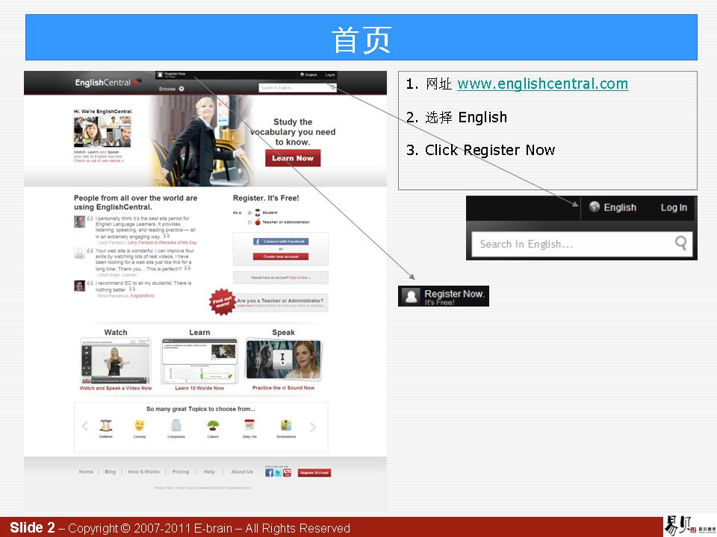Click Blog in the footer menu
The height and width of the screenshot is (537, 717).
pos(111,471)
